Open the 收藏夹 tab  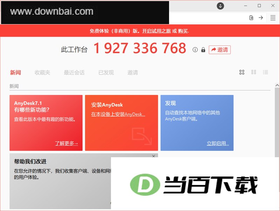pos(42,73)
